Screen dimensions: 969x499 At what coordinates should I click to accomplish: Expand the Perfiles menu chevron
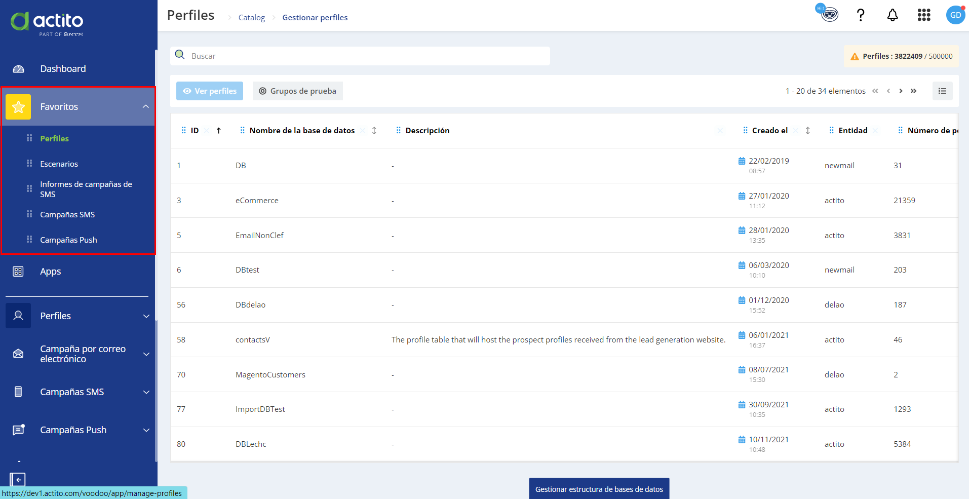click(146, 316)
